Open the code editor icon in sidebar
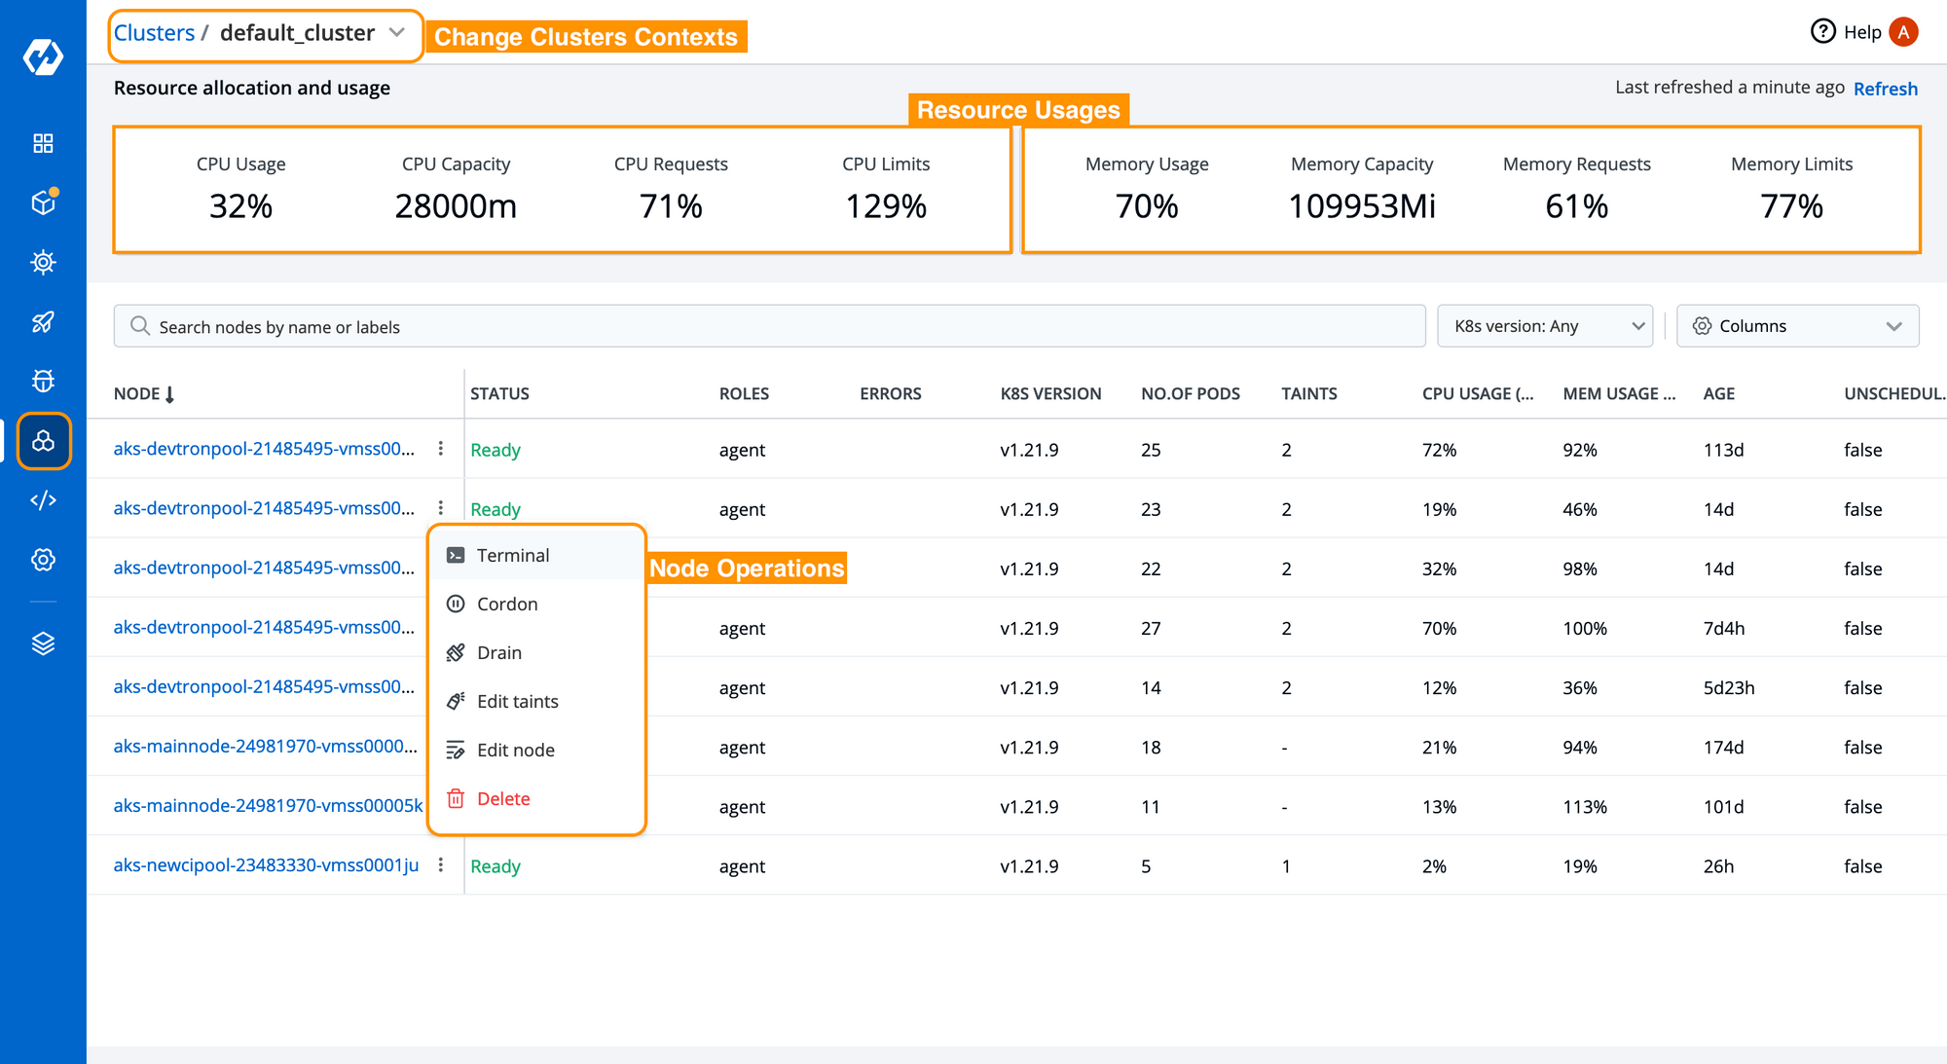The image size is (1947, 1064). (43, 500)
